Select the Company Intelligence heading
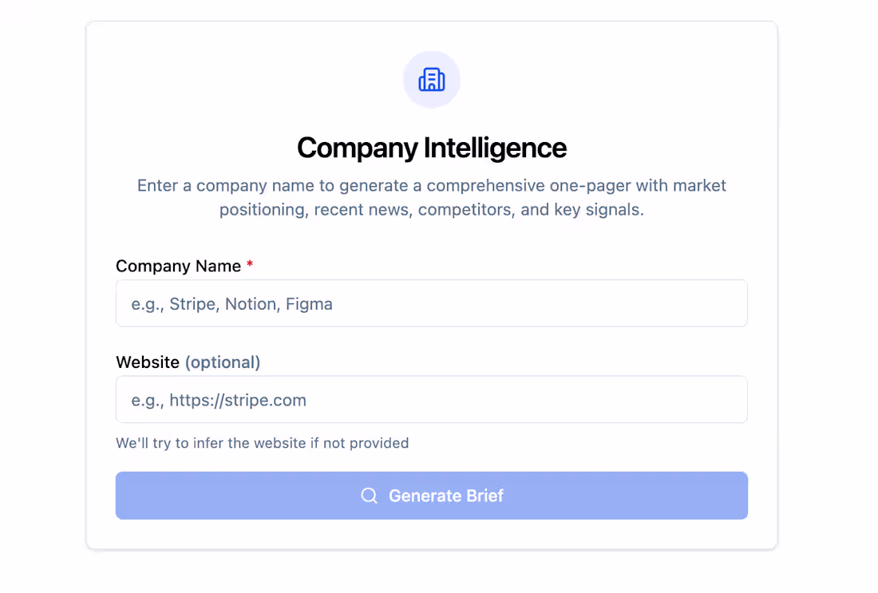Viewport: 878px width, 593px height. (x=432, y=148)
